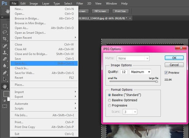Open the Maximum quality preset dropdown
This screenshot has height=138, width=189.
coord(140,72)
